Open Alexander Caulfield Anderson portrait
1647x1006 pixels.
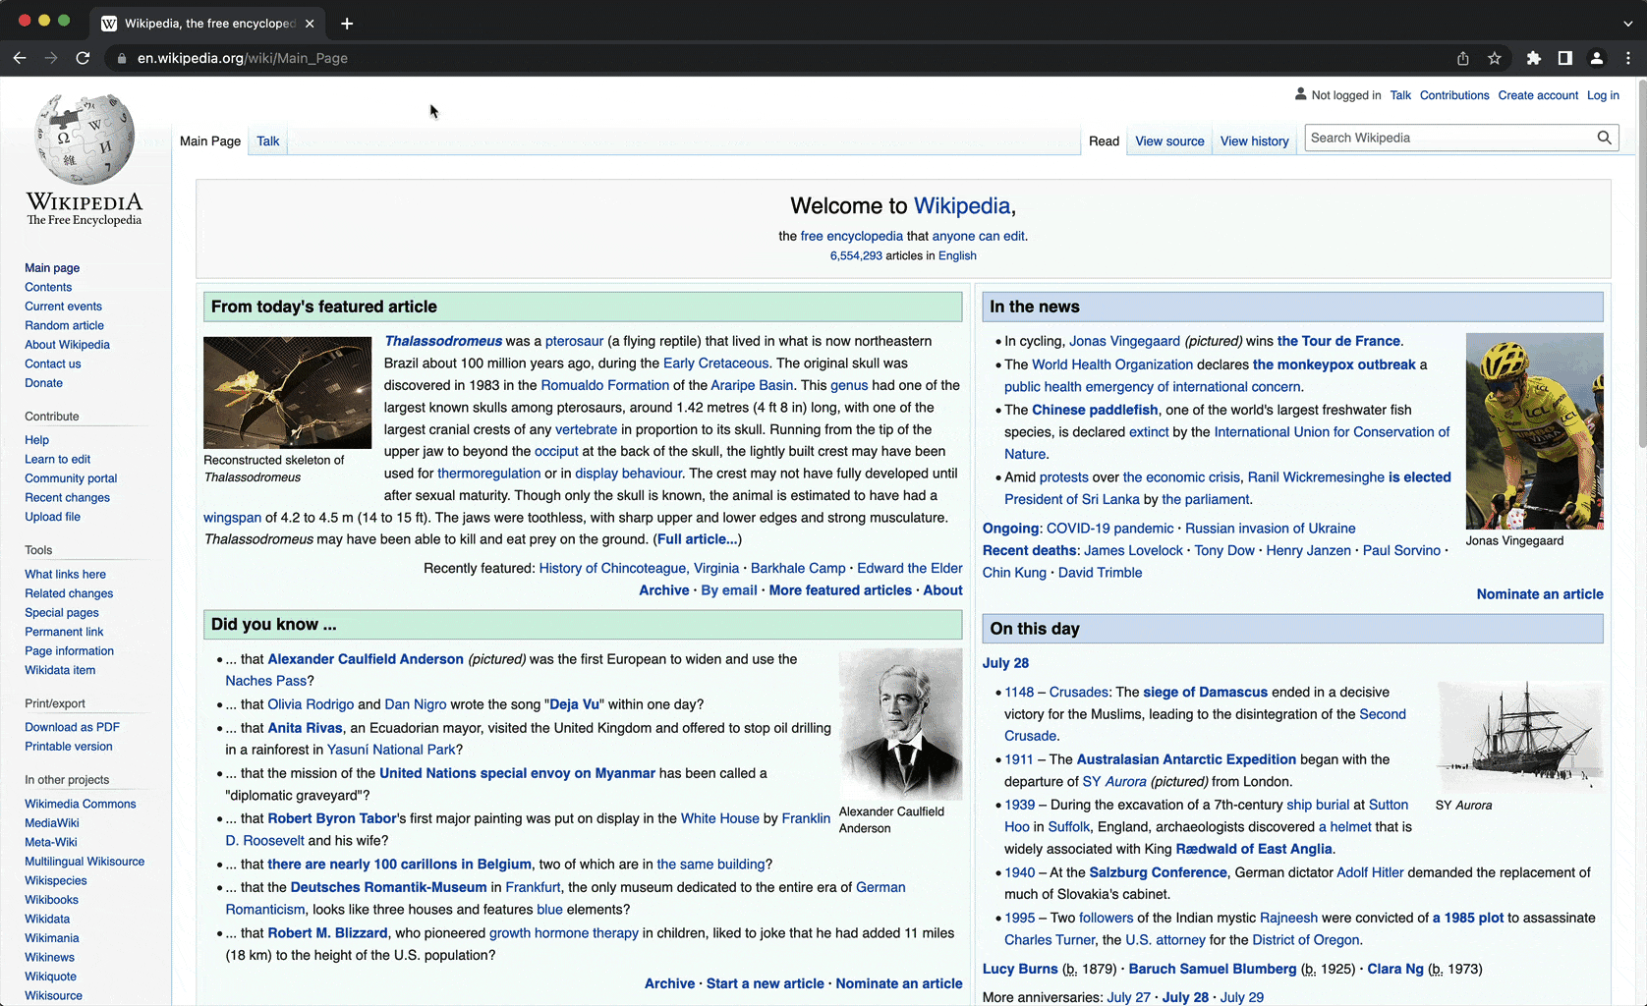tap(900, 724)
